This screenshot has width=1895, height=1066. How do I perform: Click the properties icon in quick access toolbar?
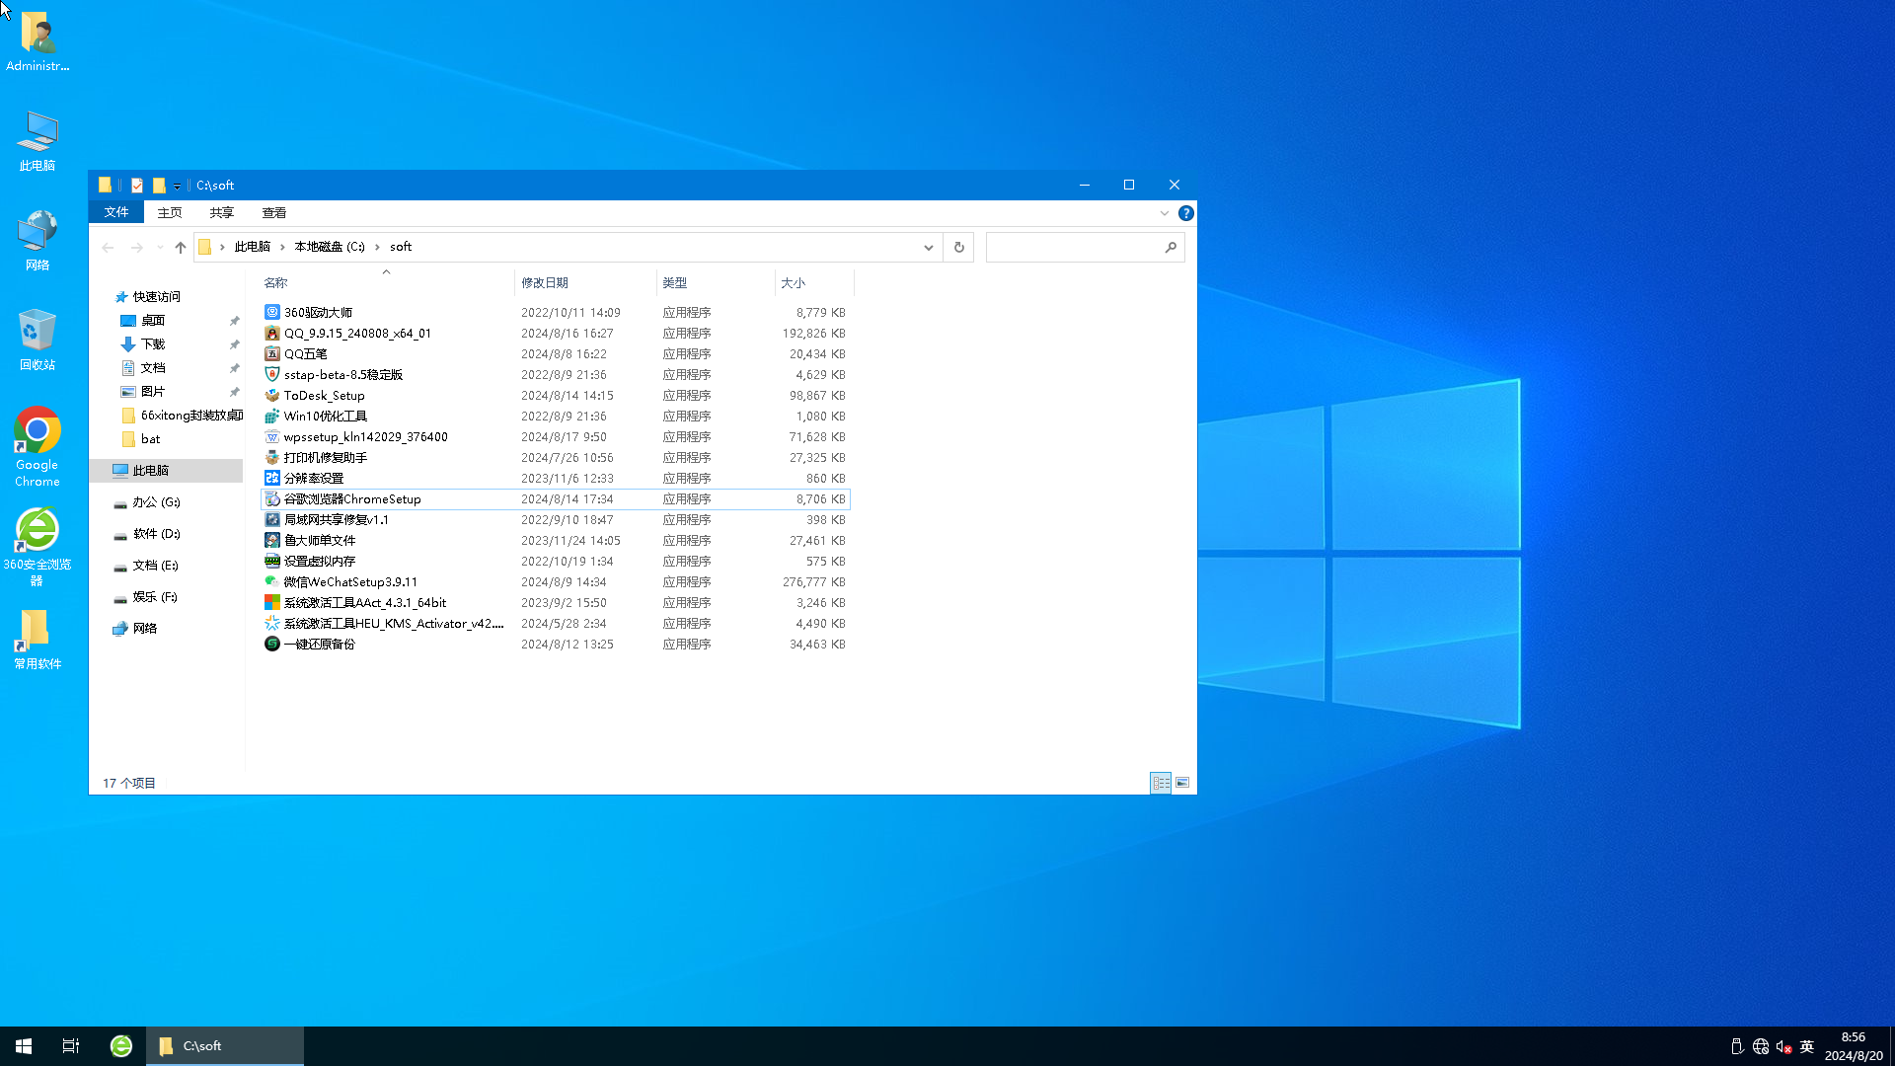point(137,185)
